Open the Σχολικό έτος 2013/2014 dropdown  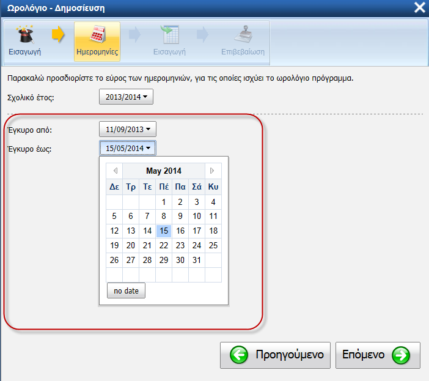[x=126, y=97]
